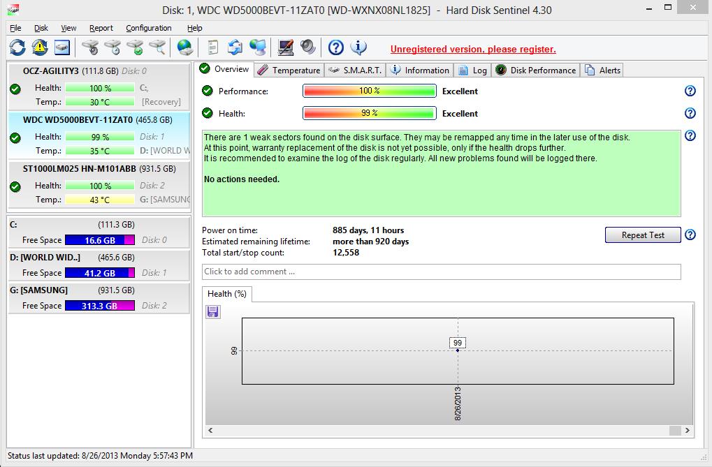Viewport: 712px width, 467px height.
Task: Click the disk with clock test icon
Action: pos(112,47)
